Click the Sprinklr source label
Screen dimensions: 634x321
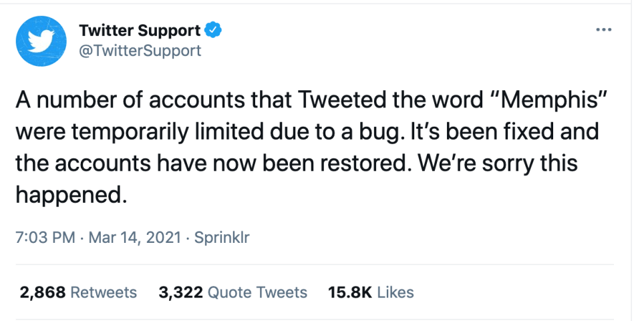[222, 238]
